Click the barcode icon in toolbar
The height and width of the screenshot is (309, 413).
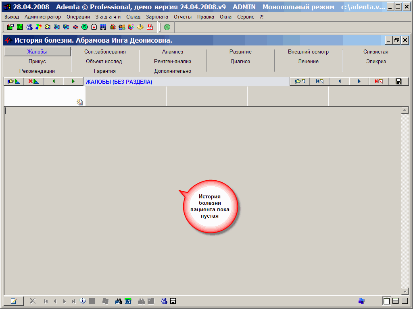(x=103, y=27)
